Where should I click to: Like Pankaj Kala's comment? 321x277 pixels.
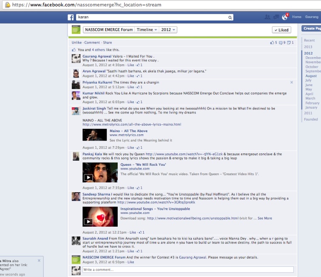131,188
